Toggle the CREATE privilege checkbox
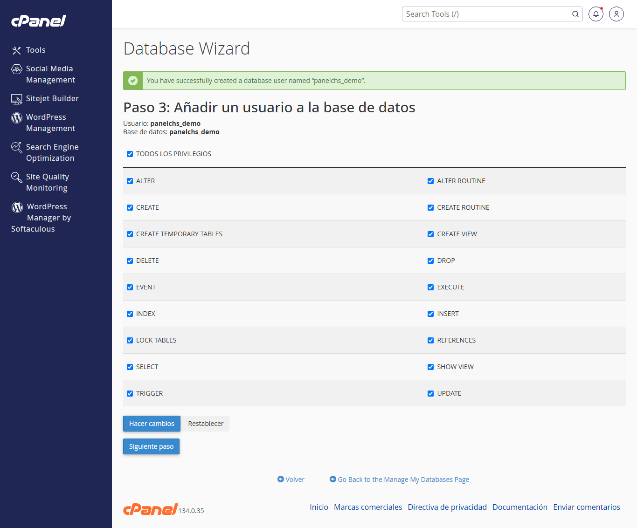Image resolution: width=637 pixels, height=528 pixels. (x=130, y=207)
